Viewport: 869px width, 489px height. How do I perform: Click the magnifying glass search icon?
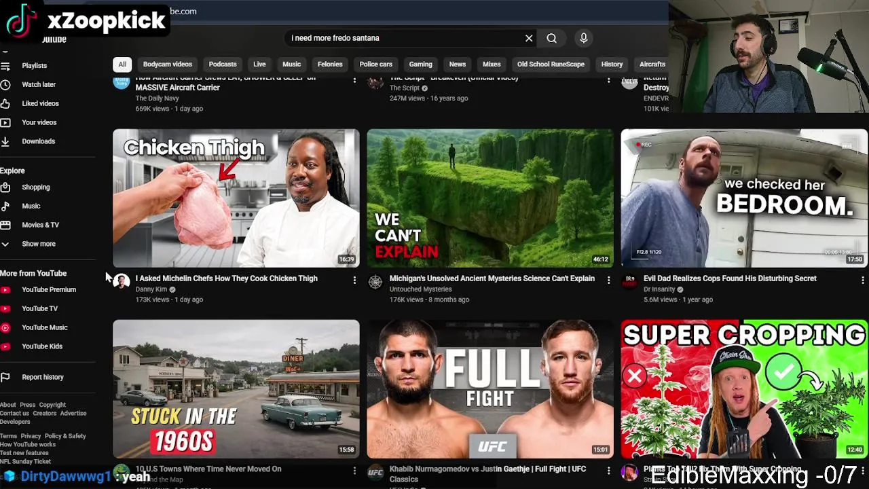551,38
